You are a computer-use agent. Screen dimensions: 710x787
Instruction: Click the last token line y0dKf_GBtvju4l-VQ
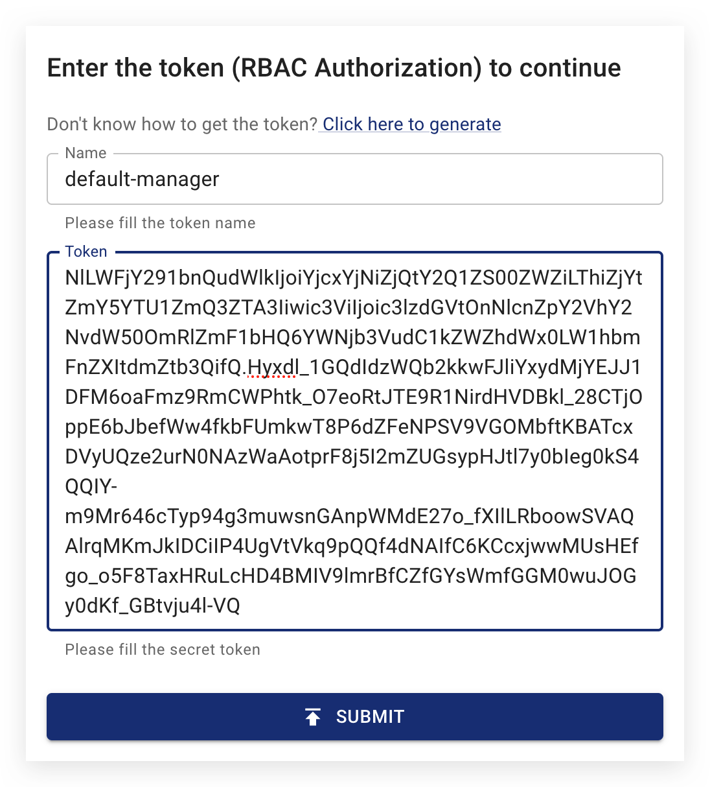click(153, 607)
